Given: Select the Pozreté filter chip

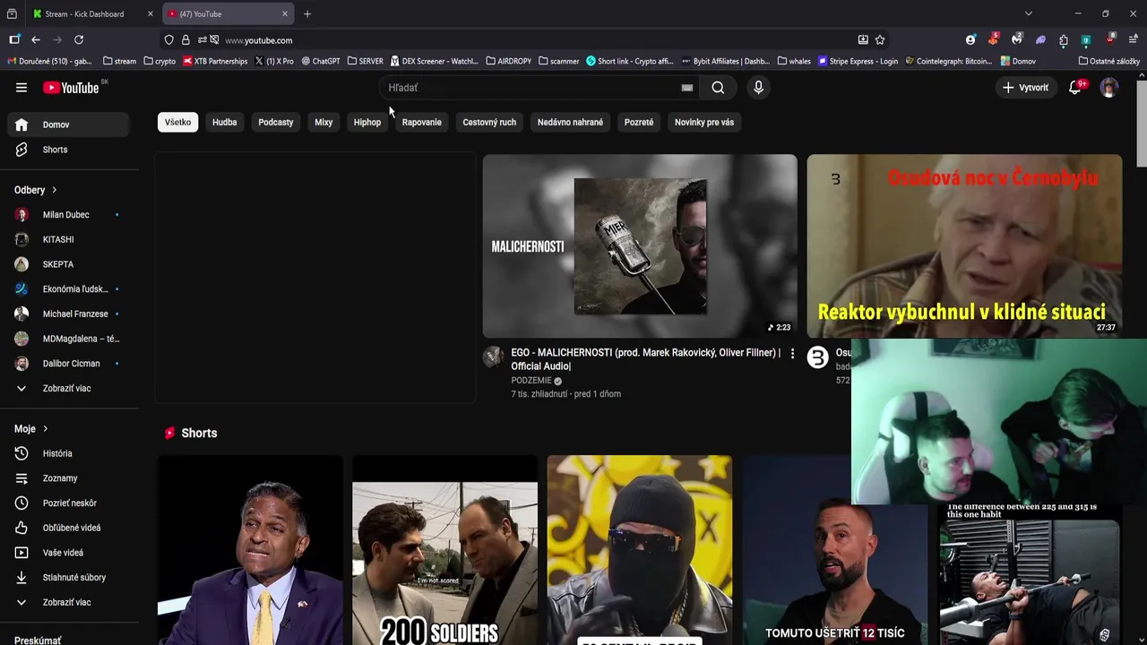Looking at the screenshot, I should tap(639, 122).
